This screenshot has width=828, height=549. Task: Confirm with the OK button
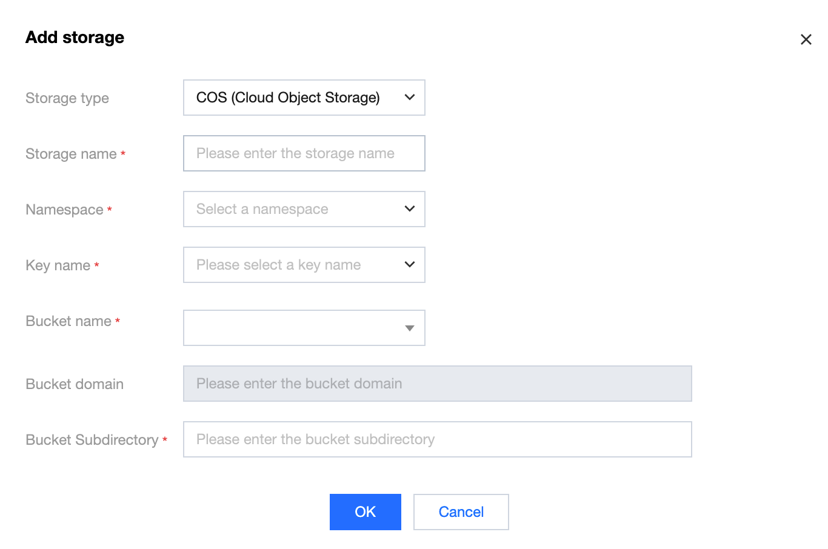[x=365, y=512]
